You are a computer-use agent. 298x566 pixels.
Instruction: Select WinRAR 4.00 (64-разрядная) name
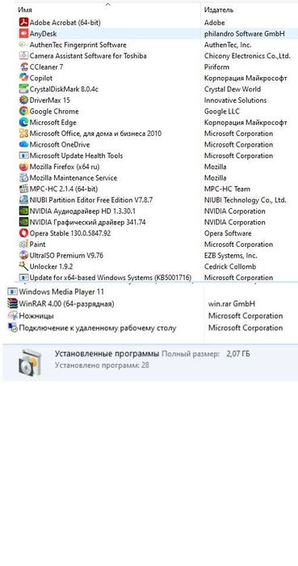[66, 304]
